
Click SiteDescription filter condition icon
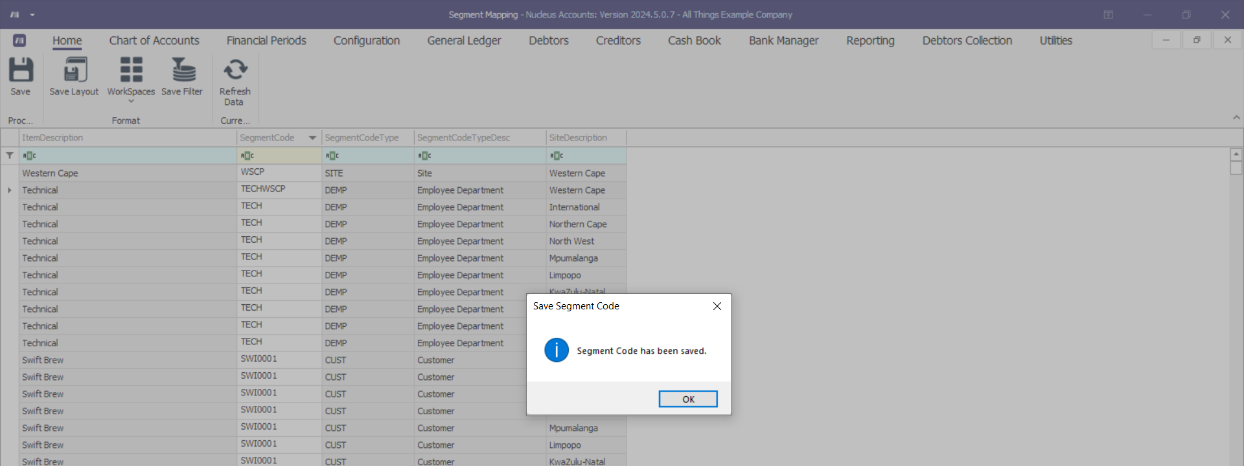coord(557,155)
